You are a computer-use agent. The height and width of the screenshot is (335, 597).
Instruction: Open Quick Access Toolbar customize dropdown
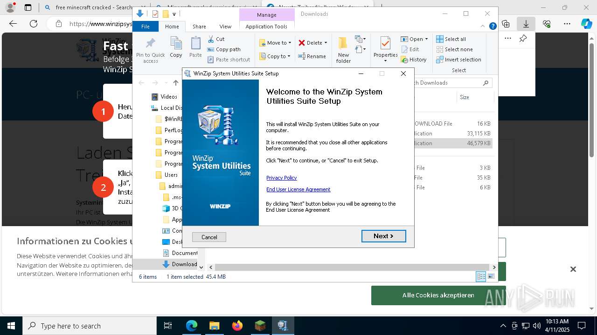click(174, 14)
